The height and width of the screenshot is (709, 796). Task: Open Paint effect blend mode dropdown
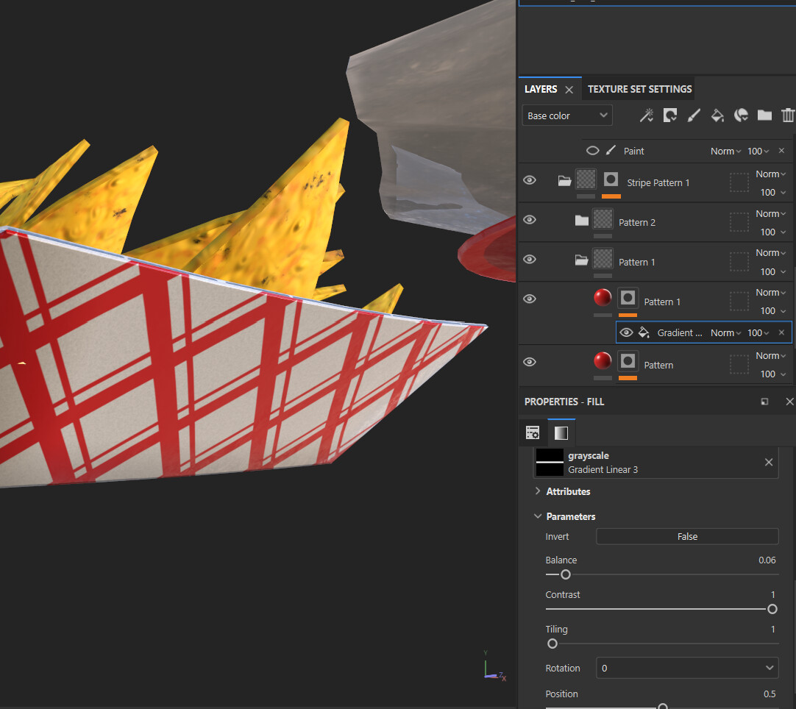click(725, 152)
